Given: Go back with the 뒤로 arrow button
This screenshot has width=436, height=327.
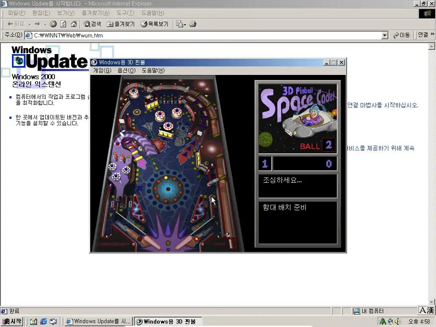Looking at the screenshot, I should click(x=16, y=24).
